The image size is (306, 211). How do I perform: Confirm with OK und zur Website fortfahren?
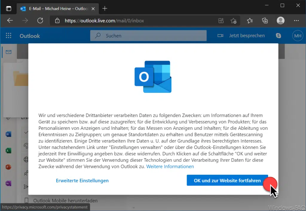click(x=227, y=181)
